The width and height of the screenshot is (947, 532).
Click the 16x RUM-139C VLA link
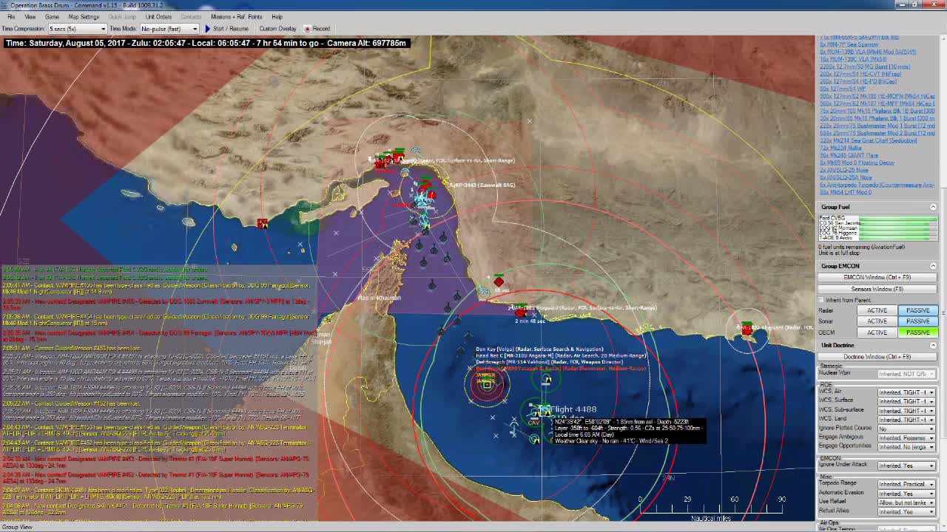pos(852,59)
